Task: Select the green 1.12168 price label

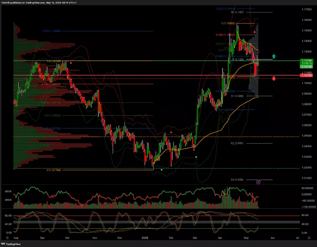Action: click(294, 60)
